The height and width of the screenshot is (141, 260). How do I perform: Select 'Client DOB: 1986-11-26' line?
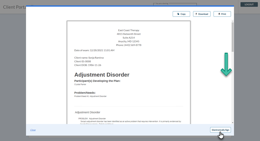(88, 65)
